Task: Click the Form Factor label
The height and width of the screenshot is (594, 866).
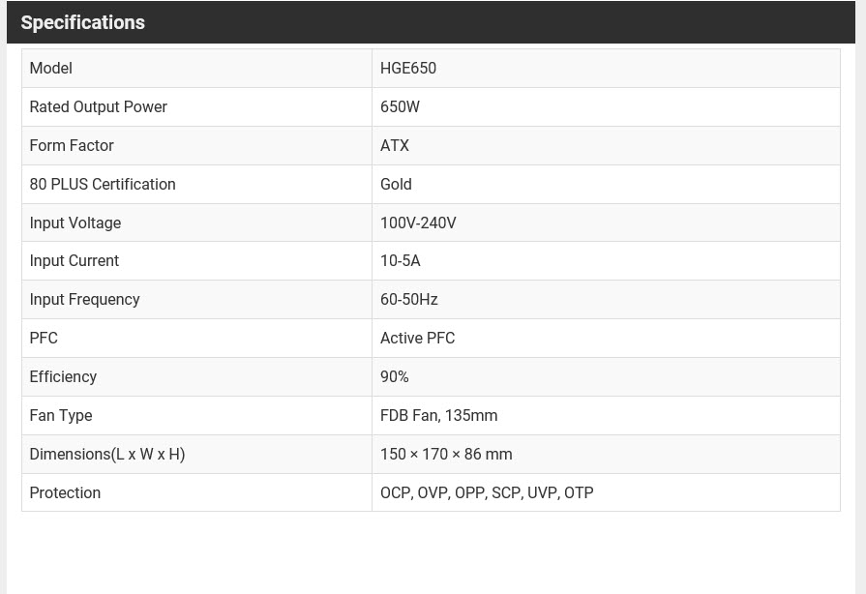Action: click(x=72, y=146)
